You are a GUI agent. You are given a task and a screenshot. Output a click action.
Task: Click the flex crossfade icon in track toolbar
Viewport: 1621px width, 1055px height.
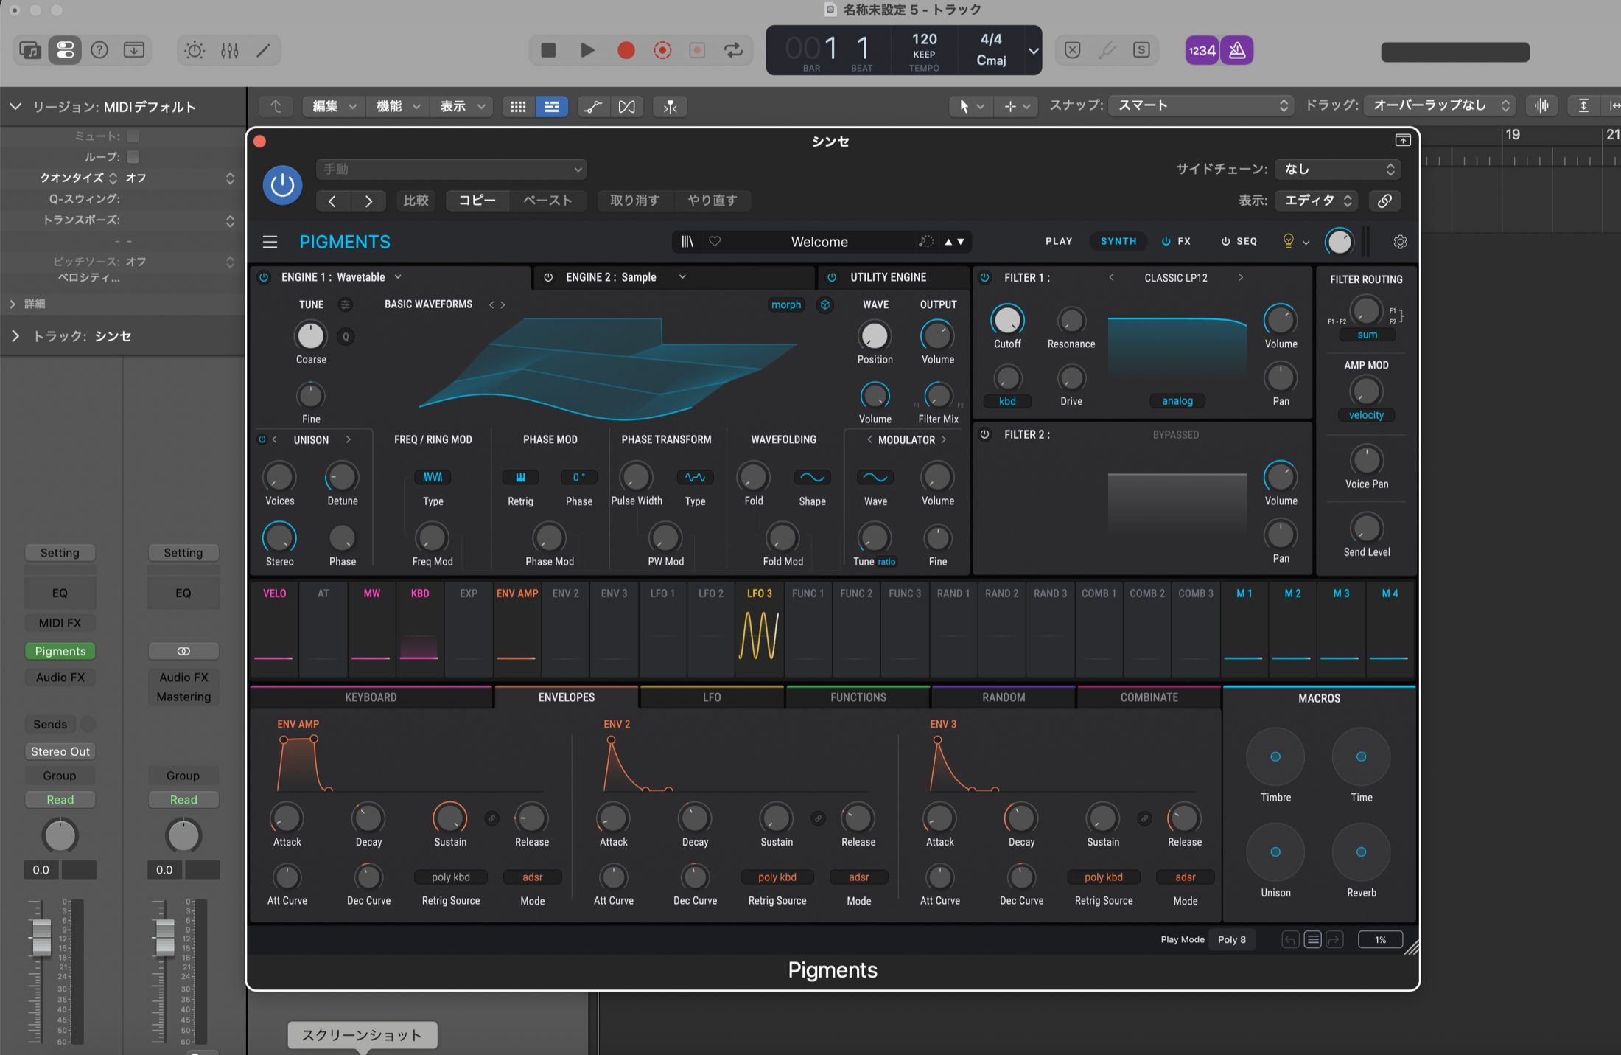click(x=627, y=107)
